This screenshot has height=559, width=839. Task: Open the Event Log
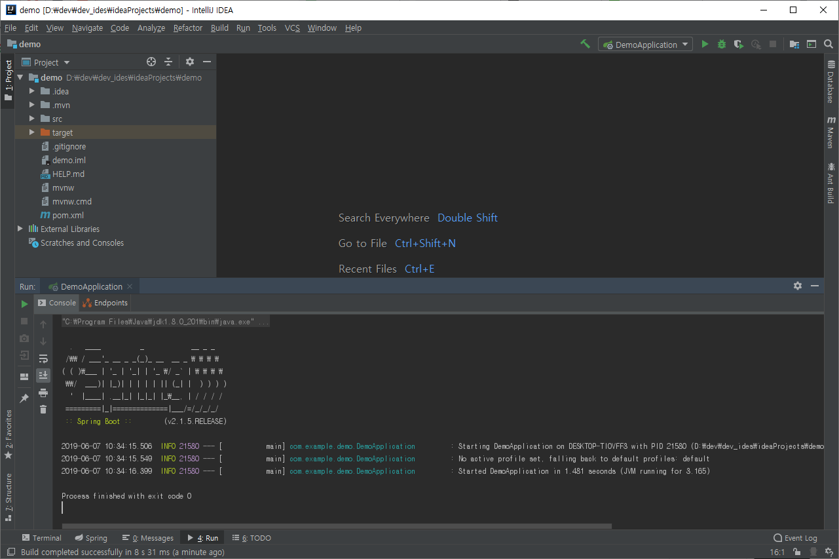pyautogui.click(x=795, y=538)
